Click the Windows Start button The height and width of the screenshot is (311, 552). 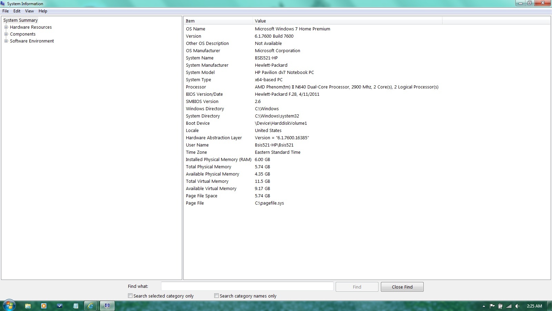pyautogui.click(x=9, y=305)
